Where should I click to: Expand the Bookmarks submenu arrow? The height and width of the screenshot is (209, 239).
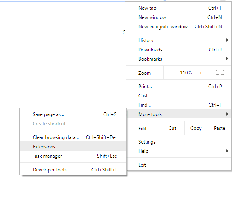[x=227, y=59]
